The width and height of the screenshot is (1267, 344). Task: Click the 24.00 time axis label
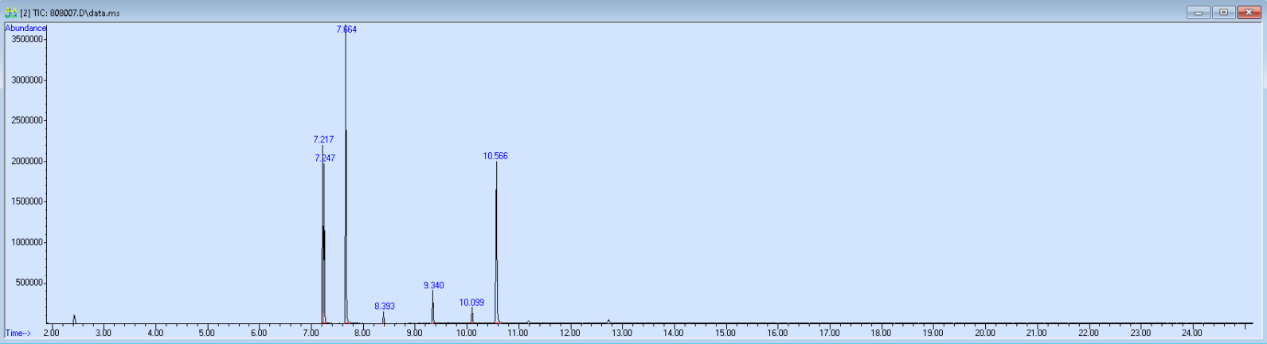pos(1192,333)
